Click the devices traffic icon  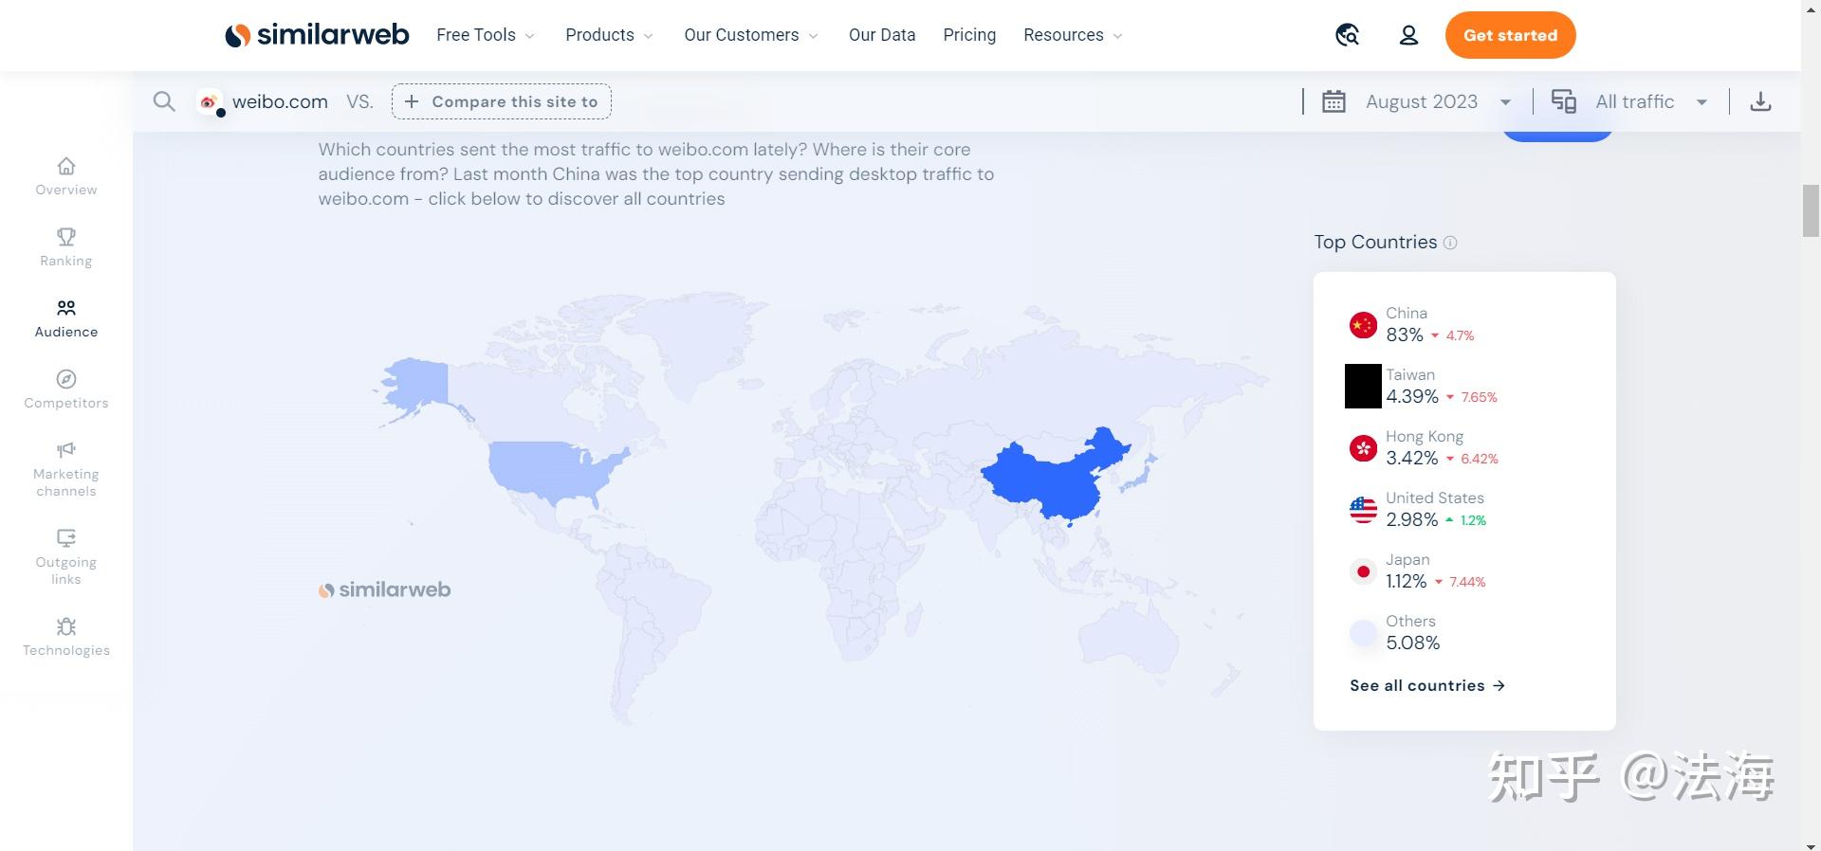[1563, 101]
